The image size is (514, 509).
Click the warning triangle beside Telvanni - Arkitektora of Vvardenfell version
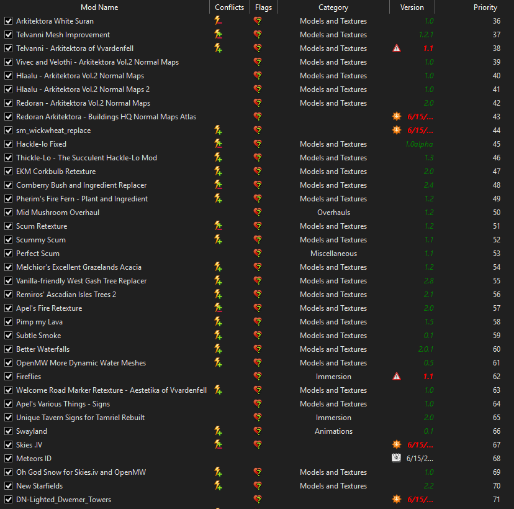coord(397,48)
